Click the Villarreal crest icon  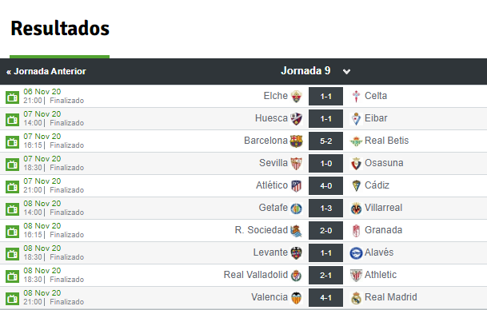click(x=356, y=209)
